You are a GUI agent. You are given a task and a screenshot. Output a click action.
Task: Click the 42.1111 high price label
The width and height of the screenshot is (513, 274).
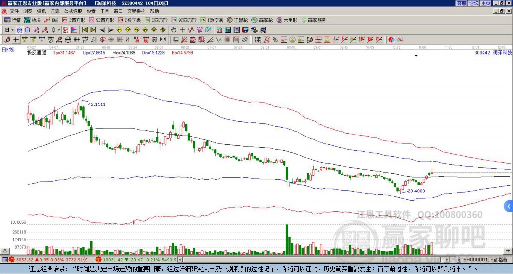pyautogui.click(x=97, y=105)
